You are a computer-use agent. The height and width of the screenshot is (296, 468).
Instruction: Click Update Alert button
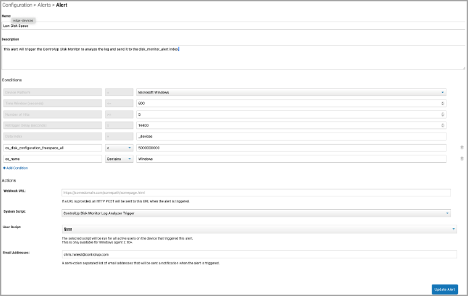click(x=445, y=289)
